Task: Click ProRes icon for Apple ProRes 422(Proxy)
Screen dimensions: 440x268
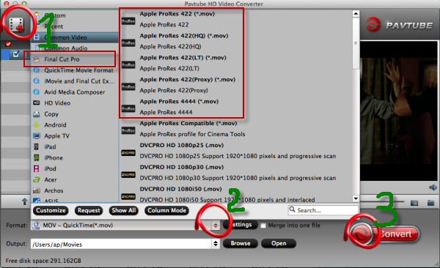Action: click(x=128, y=86)
